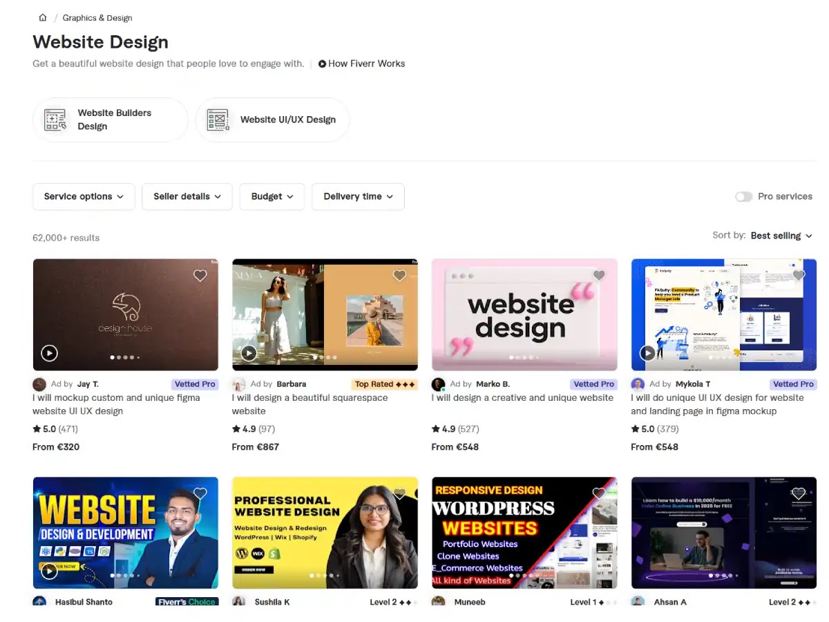Click Vetted Pro badge on Marko B.'s gig

pos(594,384)
